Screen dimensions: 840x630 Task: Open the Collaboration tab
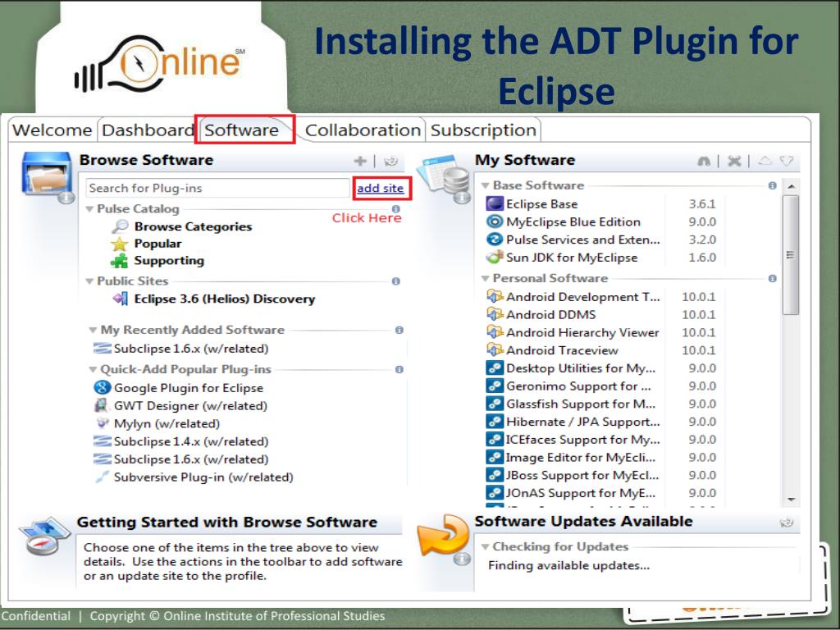pos(362,130)
